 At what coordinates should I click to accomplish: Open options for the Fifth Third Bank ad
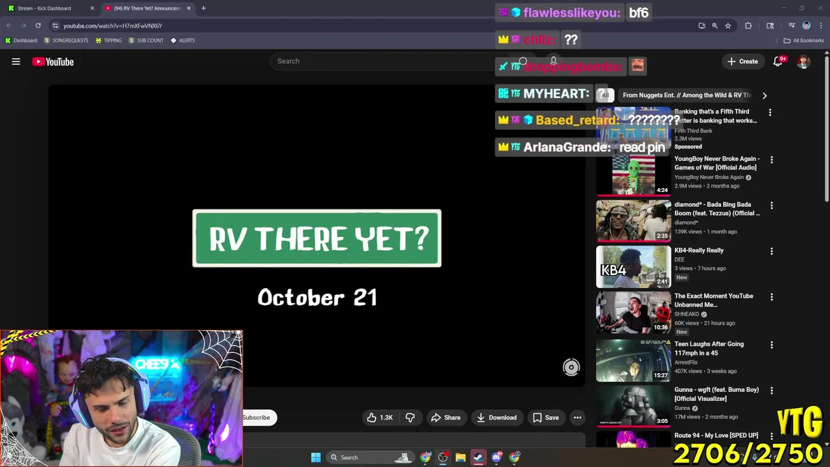click(x=770, y=113)
